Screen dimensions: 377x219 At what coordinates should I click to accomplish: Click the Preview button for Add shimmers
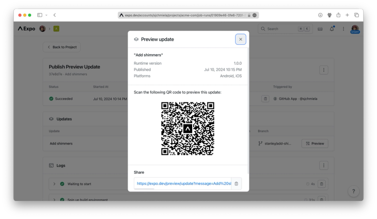(315, 143)
